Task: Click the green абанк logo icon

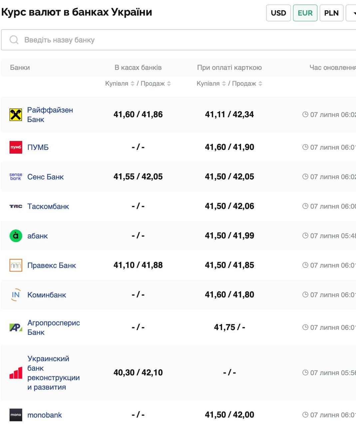Action: pos(16,236)
